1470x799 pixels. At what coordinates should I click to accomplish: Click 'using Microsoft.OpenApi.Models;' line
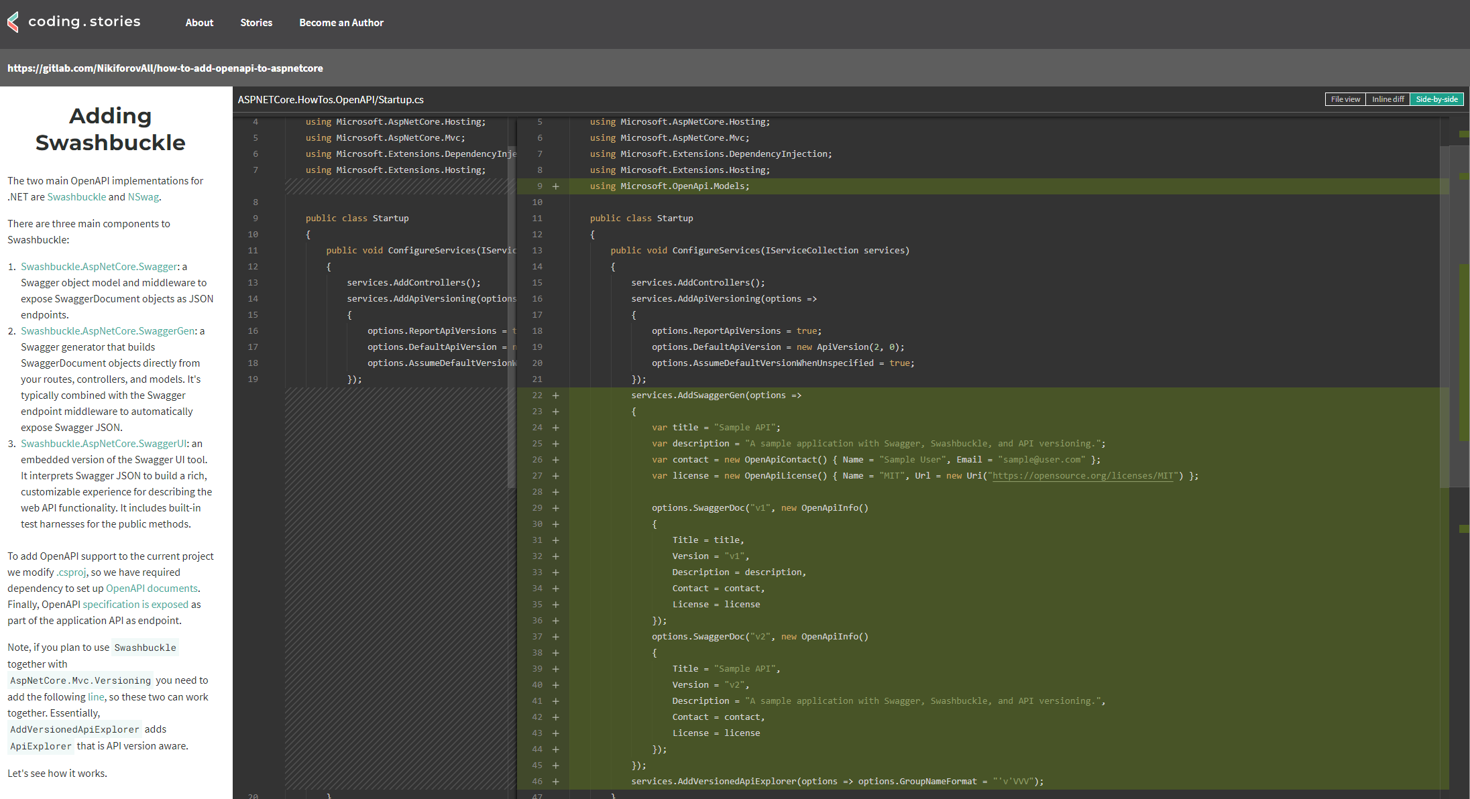(670, 186)
